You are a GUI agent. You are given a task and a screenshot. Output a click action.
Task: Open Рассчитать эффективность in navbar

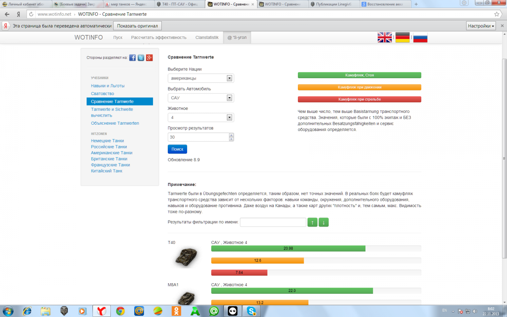coord(159,37)
